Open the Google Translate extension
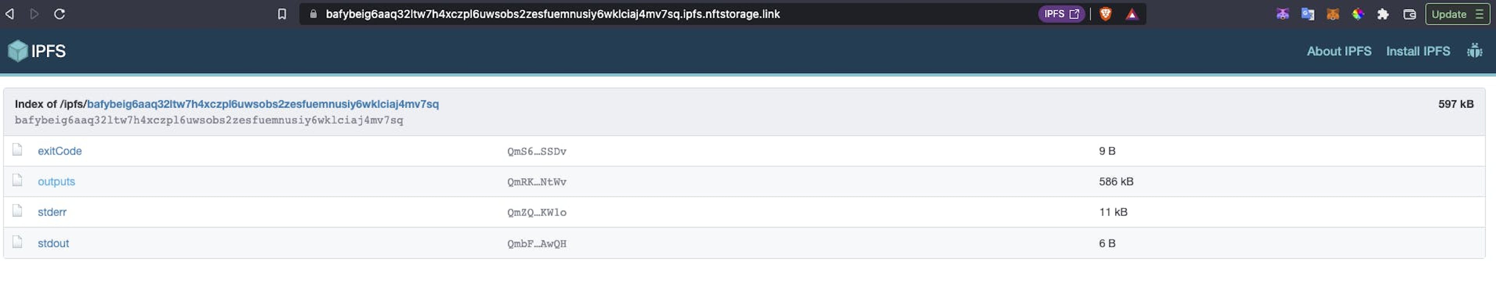This screenshot has width=1496, height=291. tap(1307, 14)
